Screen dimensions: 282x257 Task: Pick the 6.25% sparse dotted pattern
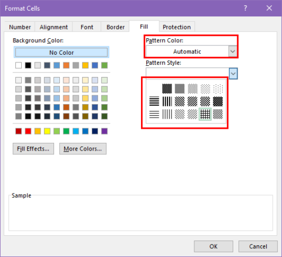click(x=218, y=88)
